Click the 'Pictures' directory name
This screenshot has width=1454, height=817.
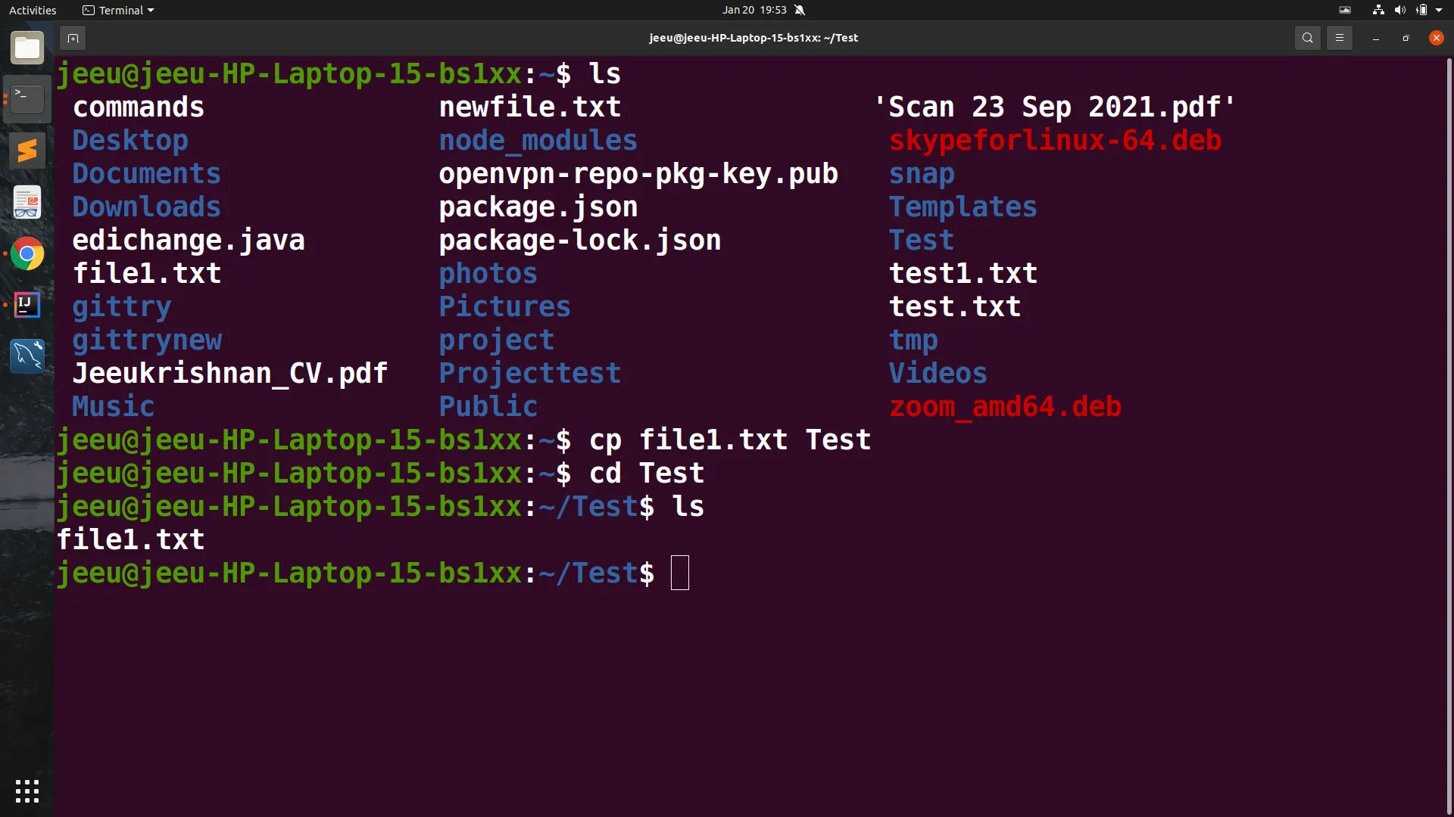pos(505,306)
